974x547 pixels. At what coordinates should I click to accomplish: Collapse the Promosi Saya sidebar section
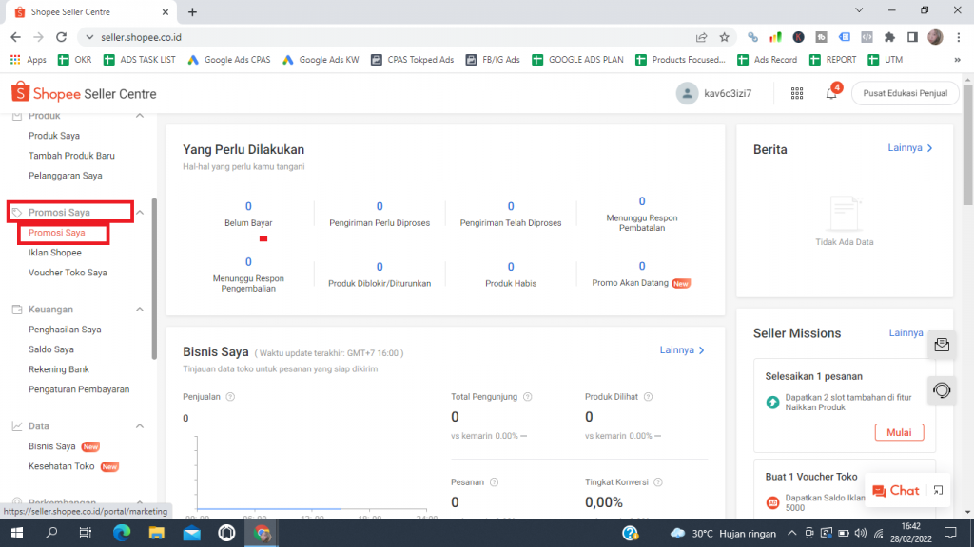[140, 213]
